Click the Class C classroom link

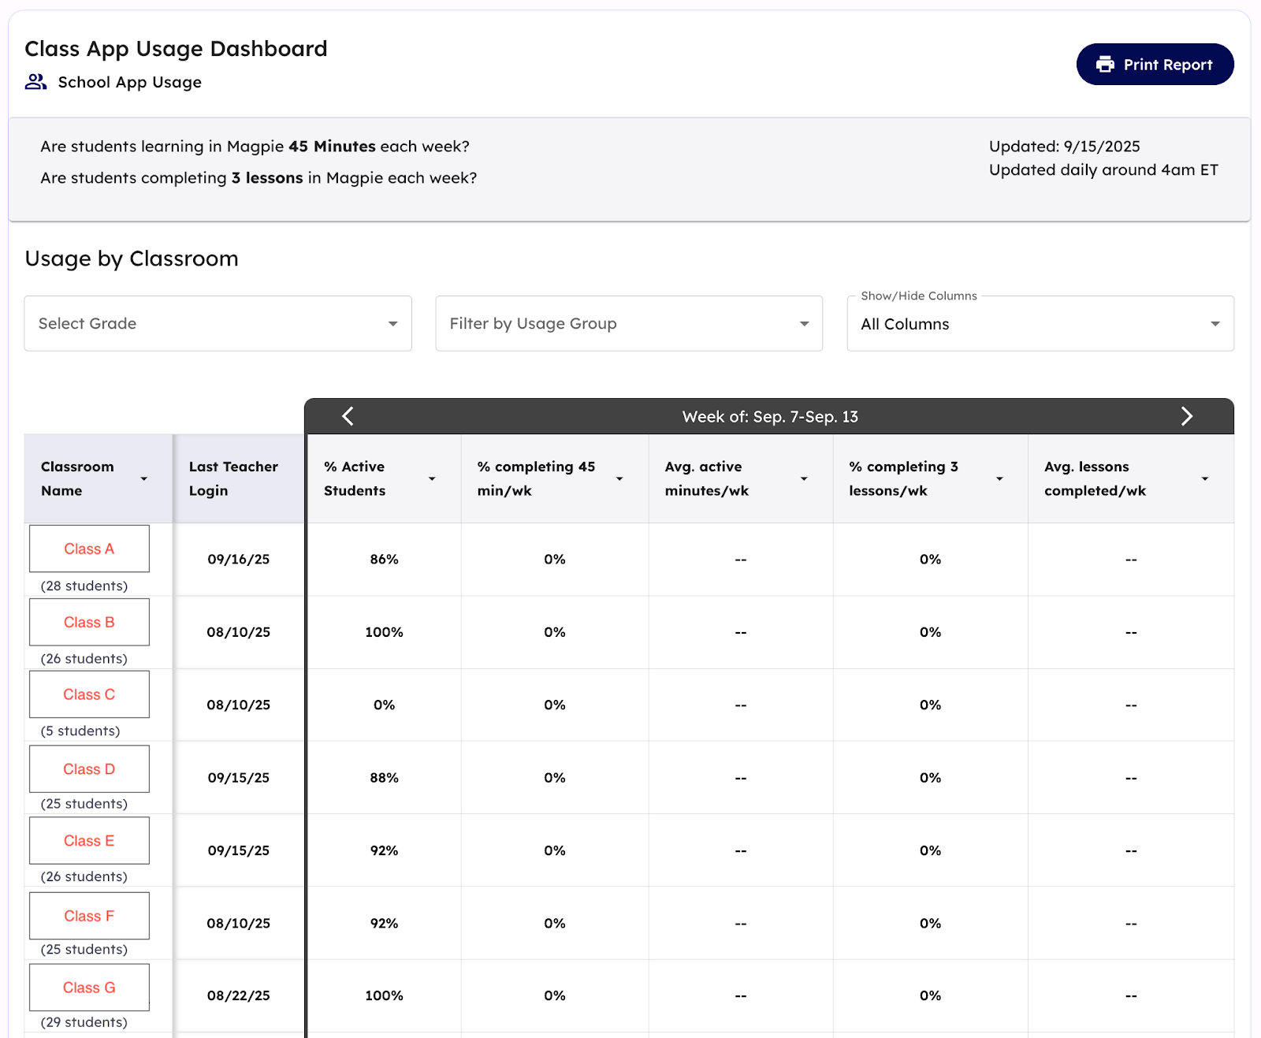click(89, 694)
